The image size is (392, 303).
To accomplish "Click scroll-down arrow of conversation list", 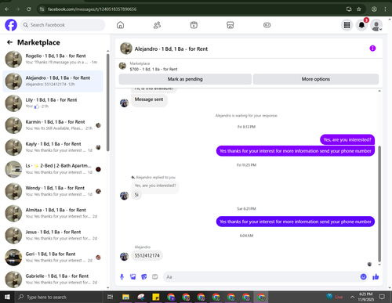I will [108, 287].
